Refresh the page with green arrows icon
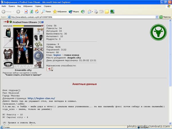The width and height of the screenshot is (172, 129). click(x=32, y=11)
